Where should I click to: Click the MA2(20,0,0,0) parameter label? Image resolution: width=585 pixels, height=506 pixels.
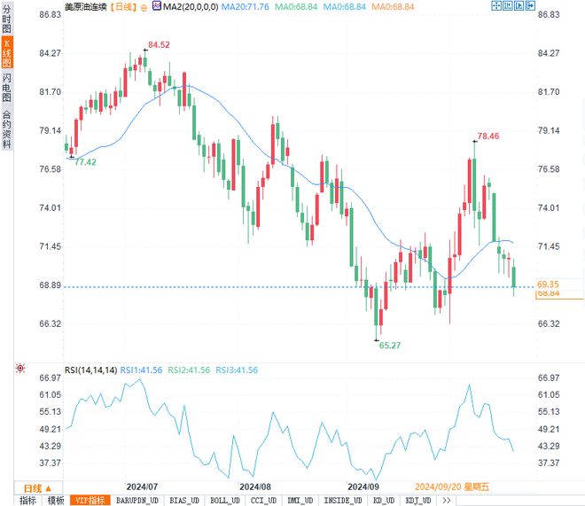tap(191, 7)
